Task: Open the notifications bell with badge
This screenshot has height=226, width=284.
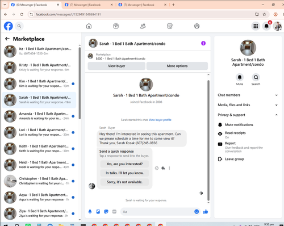Action: pyautogui.click(x=266, y=26)
